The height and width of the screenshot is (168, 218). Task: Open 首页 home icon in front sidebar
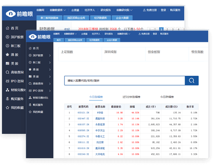coord(30,48)
